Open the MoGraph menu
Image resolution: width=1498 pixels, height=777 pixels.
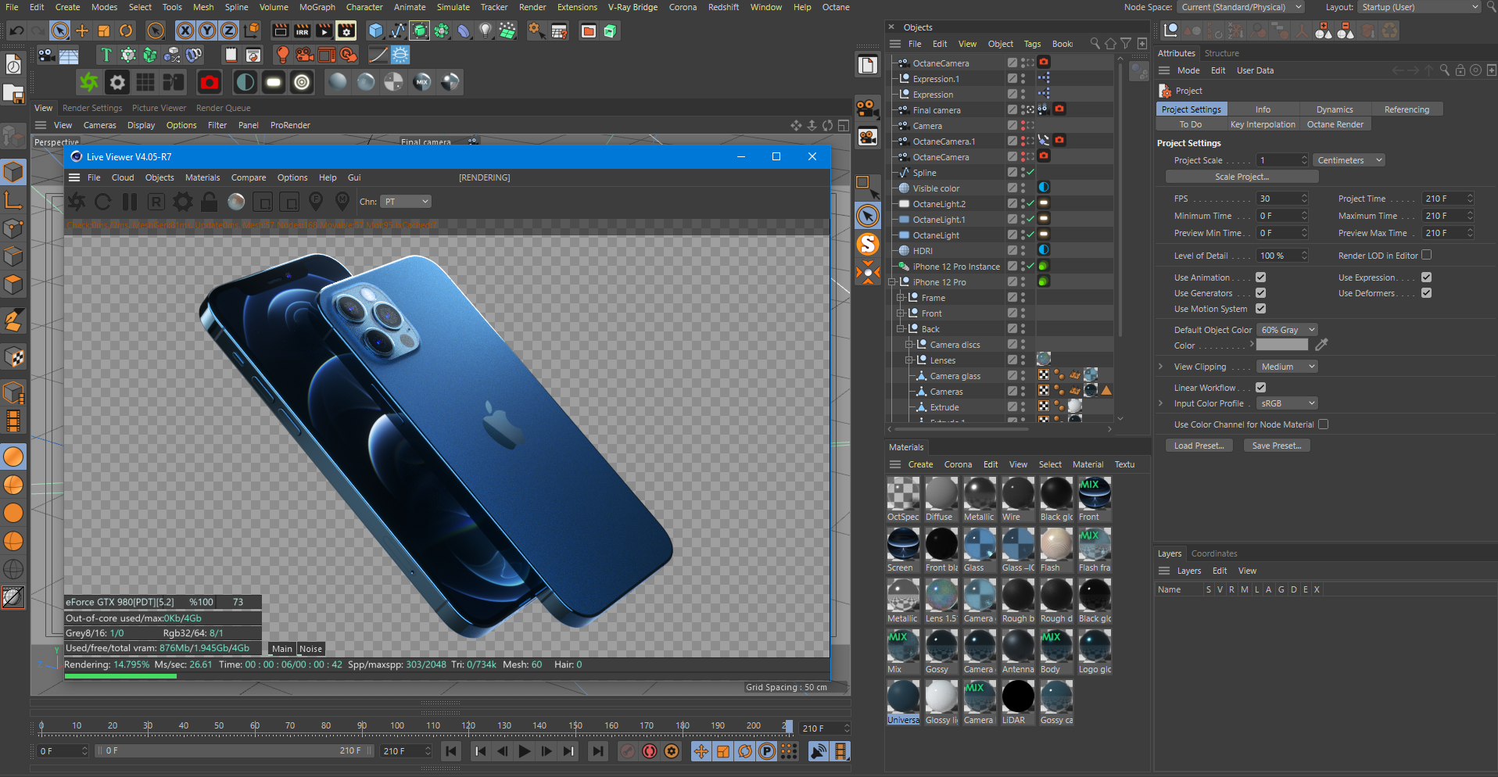(317, 7)
